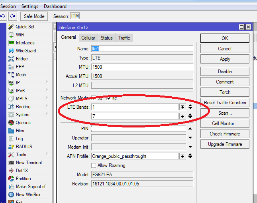Open the IPv6 menu icon
Image resolution: width=257 pixels, height=203 pixels.
(11, 91)
